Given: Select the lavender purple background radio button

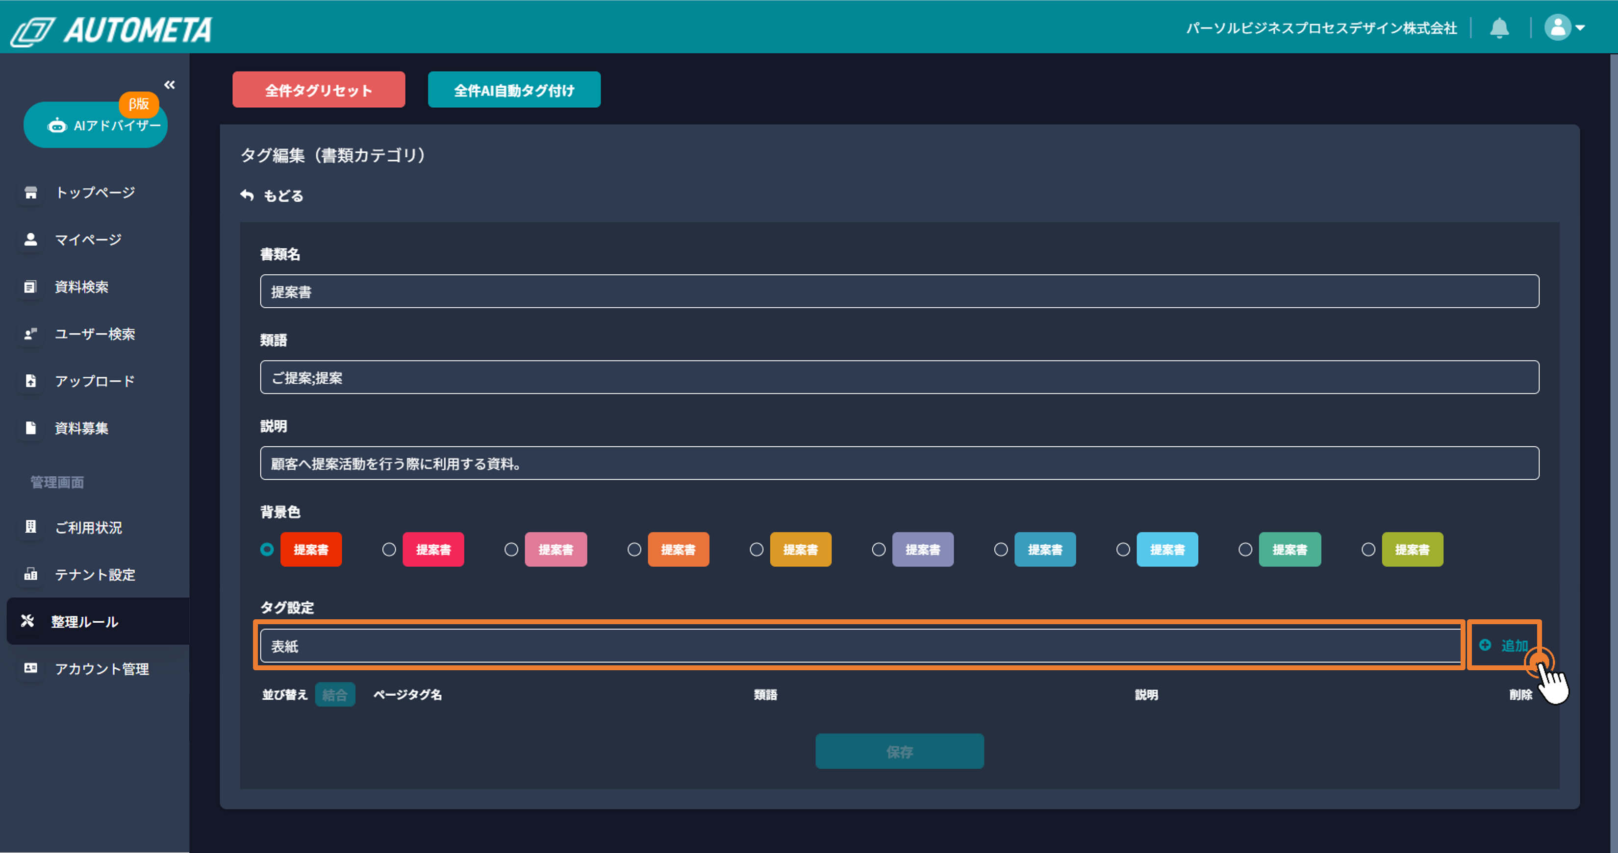Looking at the screenshot, I should tap(879, 550).
